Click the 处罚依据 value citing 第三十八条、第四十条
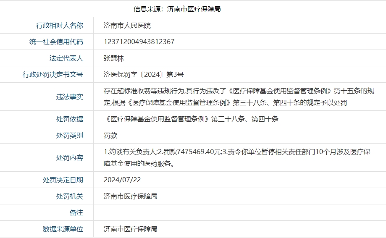Image resolution: width=386 pixels, height=238 pixels. coord(191,119)
